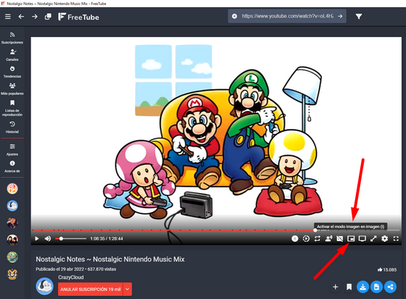406x299 pixels.
Task: Open the hamburger side menu
Action: pos(8,17)
